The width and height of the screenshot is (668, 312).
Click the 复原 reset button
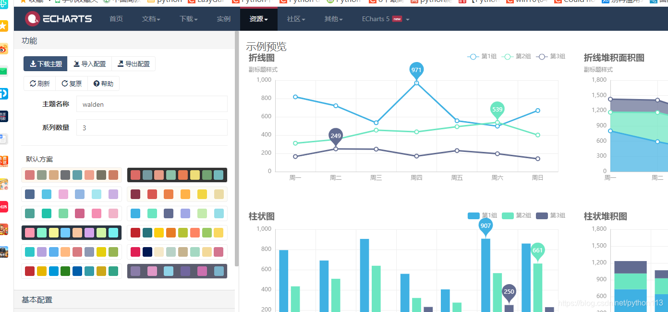(72, 84)
